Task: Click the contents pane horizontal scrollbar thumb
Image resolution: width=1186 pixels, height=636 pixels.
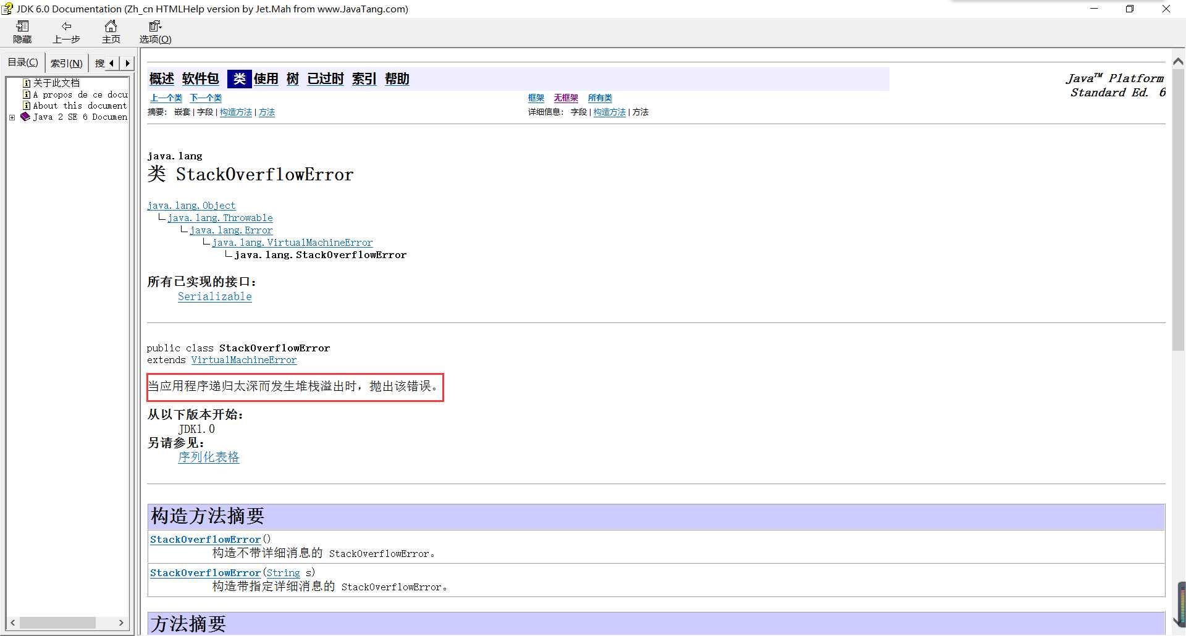Action: (57, 623)
